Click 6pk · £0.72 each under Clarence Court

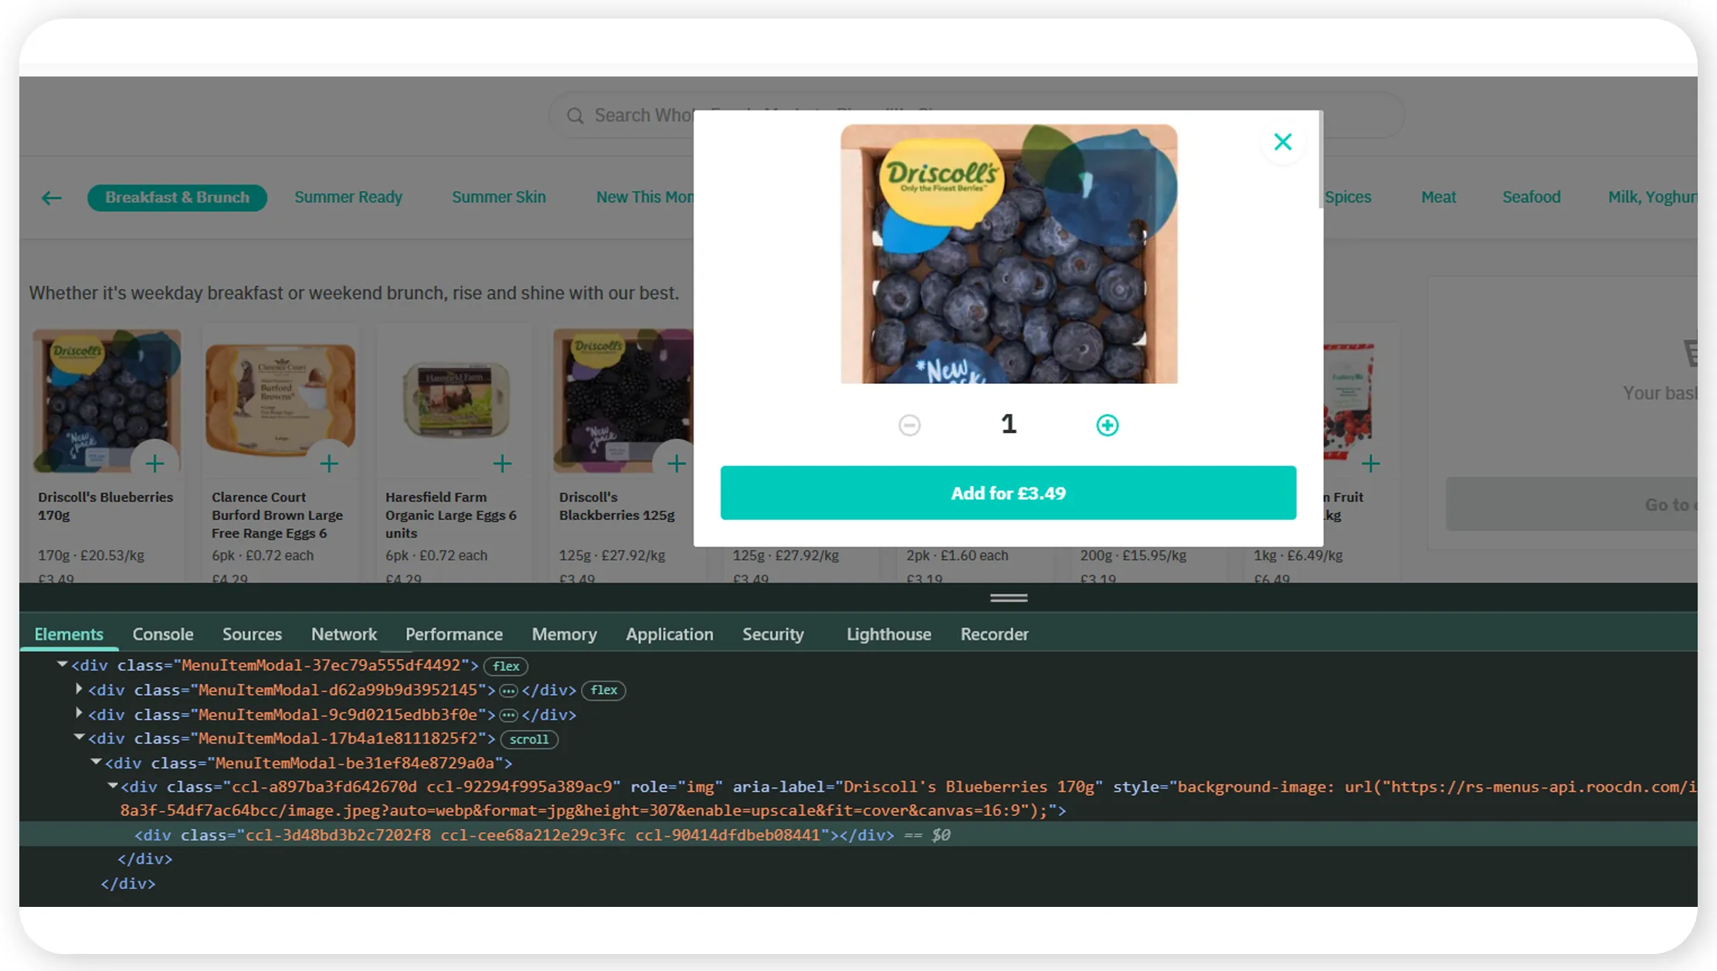coord(263,555)
